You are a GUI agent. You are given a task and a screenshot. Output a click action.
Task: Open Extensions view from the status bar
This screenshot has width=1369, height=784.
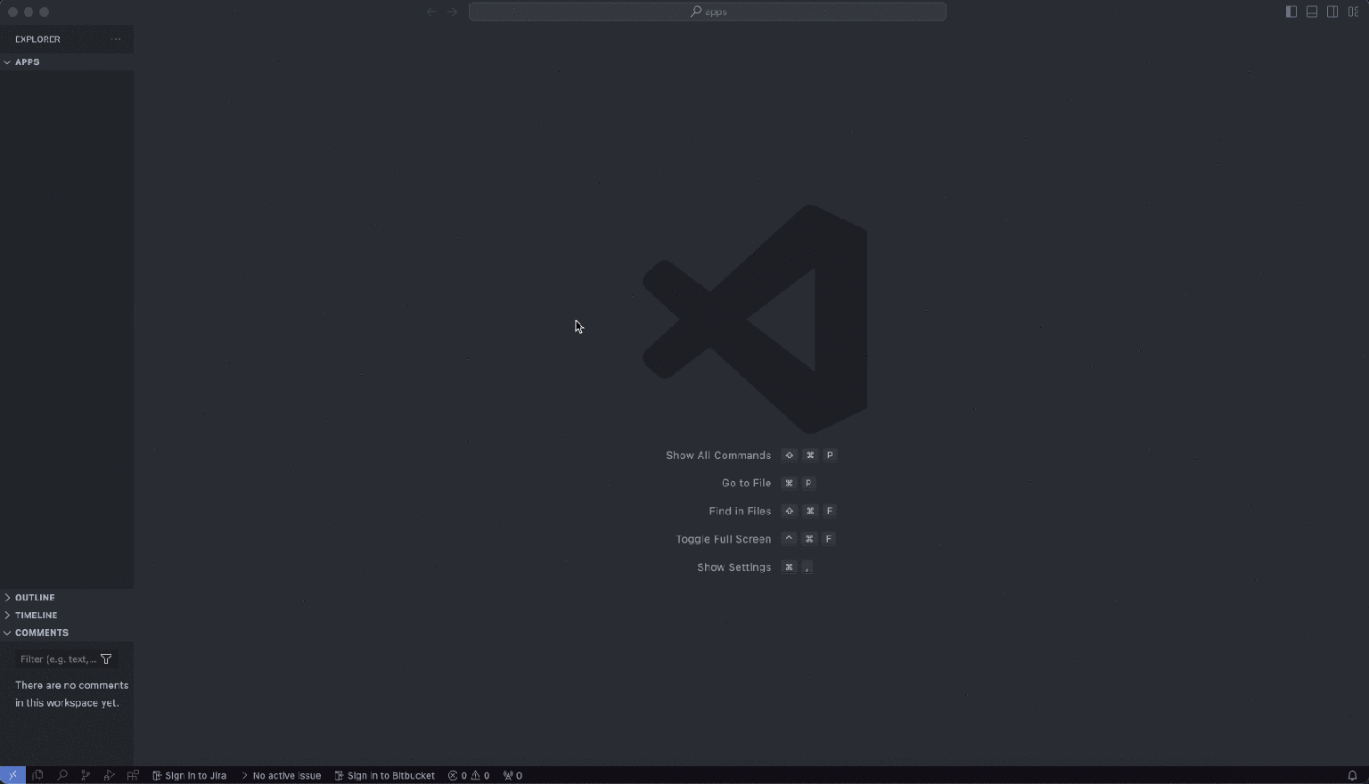[x=133, y=775]
